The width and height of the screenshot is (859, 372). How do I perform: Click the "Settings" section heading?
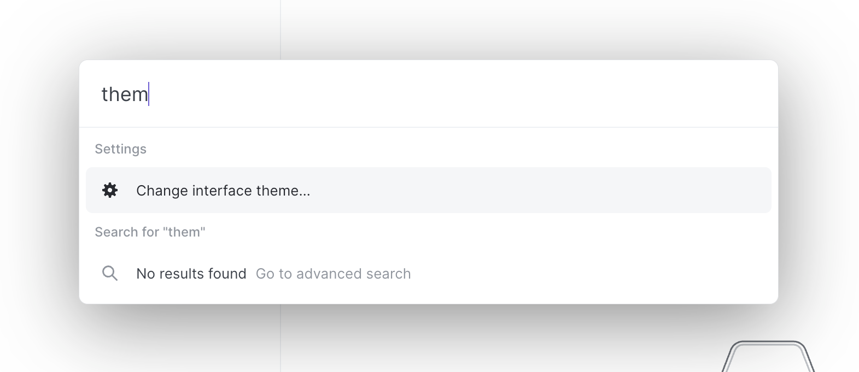[120, 149]
